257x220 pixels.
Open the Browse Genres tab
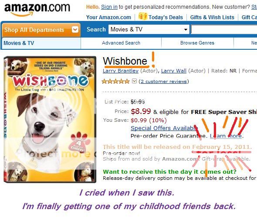197,43
